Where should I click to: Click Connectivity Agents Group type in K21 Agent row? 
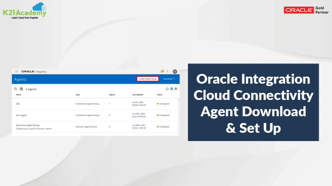pos(88,115)
